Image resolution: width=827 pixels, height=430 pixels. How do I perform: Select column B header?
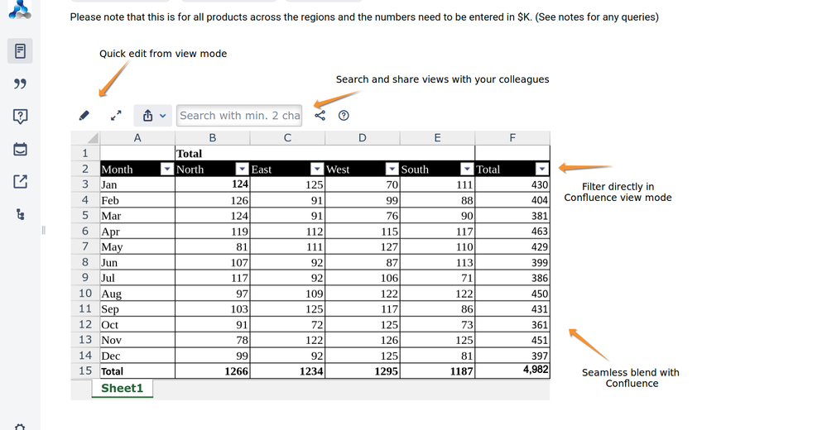pyautogui.click(x=212, y=138)
